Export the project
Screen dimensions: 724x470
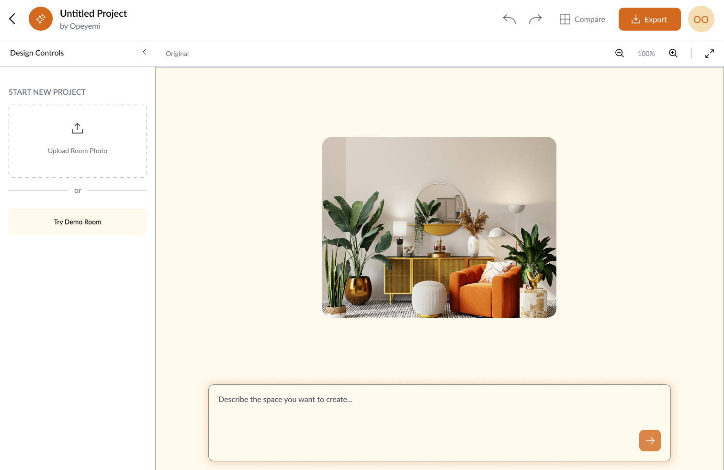pos(649,19)
